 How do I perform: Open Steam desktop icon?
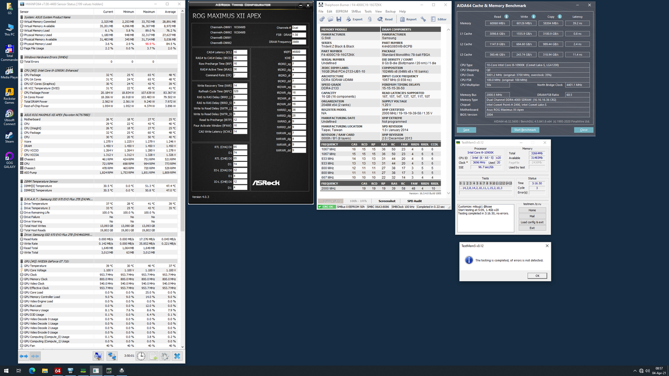9,137
